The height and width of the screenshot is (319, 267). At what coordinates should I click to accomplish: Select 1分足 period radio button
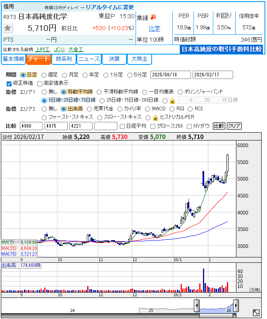[x=106, y=75]
